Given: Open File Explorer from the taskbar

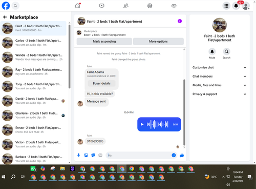Looking at the screenshot, I should point(62,168).
